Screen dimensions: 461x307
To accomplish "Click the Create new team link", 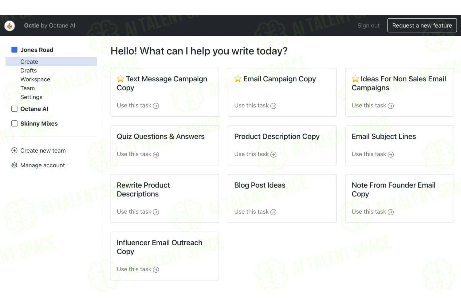I will [x=43, y=151].
